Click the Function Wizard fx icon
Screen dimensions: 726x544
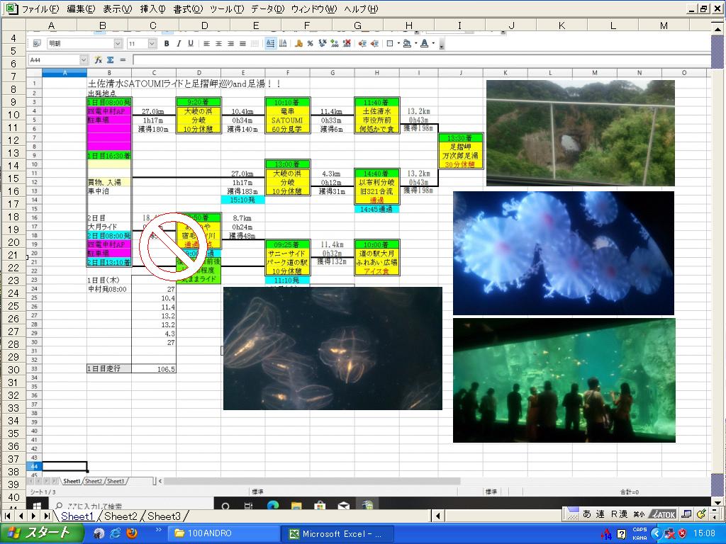click(99, 60)
